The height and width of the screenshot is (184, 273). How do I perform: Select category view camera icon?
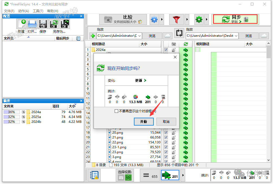[x=121, y=178]
